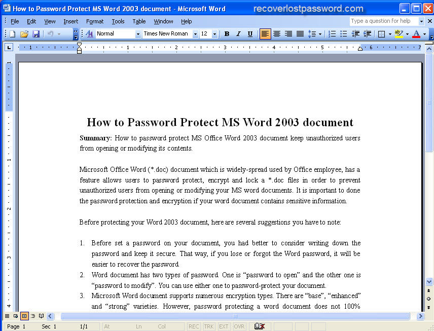Increase the paragraph indent
The height and width of the screenshot is (331, 434).
(367, 34)
